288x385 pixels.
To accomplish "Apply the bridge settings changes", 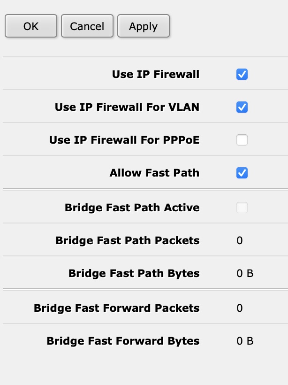I will pos(144,26).
